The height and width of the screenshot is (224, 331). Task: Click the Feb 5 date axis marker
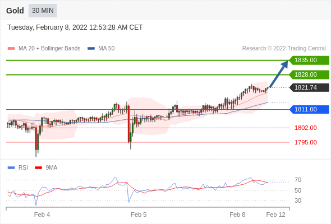click(139, 214)
